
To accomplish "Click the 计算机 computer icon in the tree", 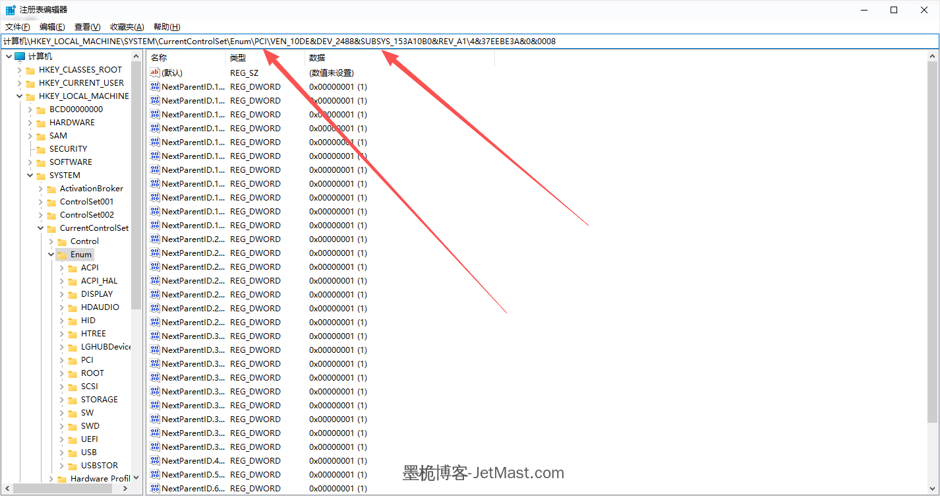I will coord(20,57).
